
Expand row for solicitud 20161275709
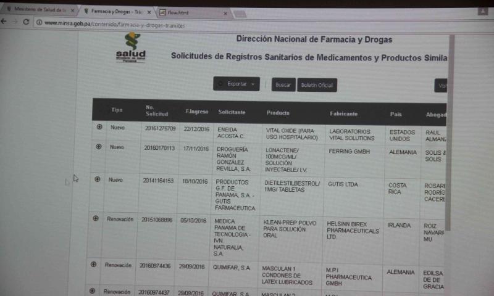(x=99, y=127)
